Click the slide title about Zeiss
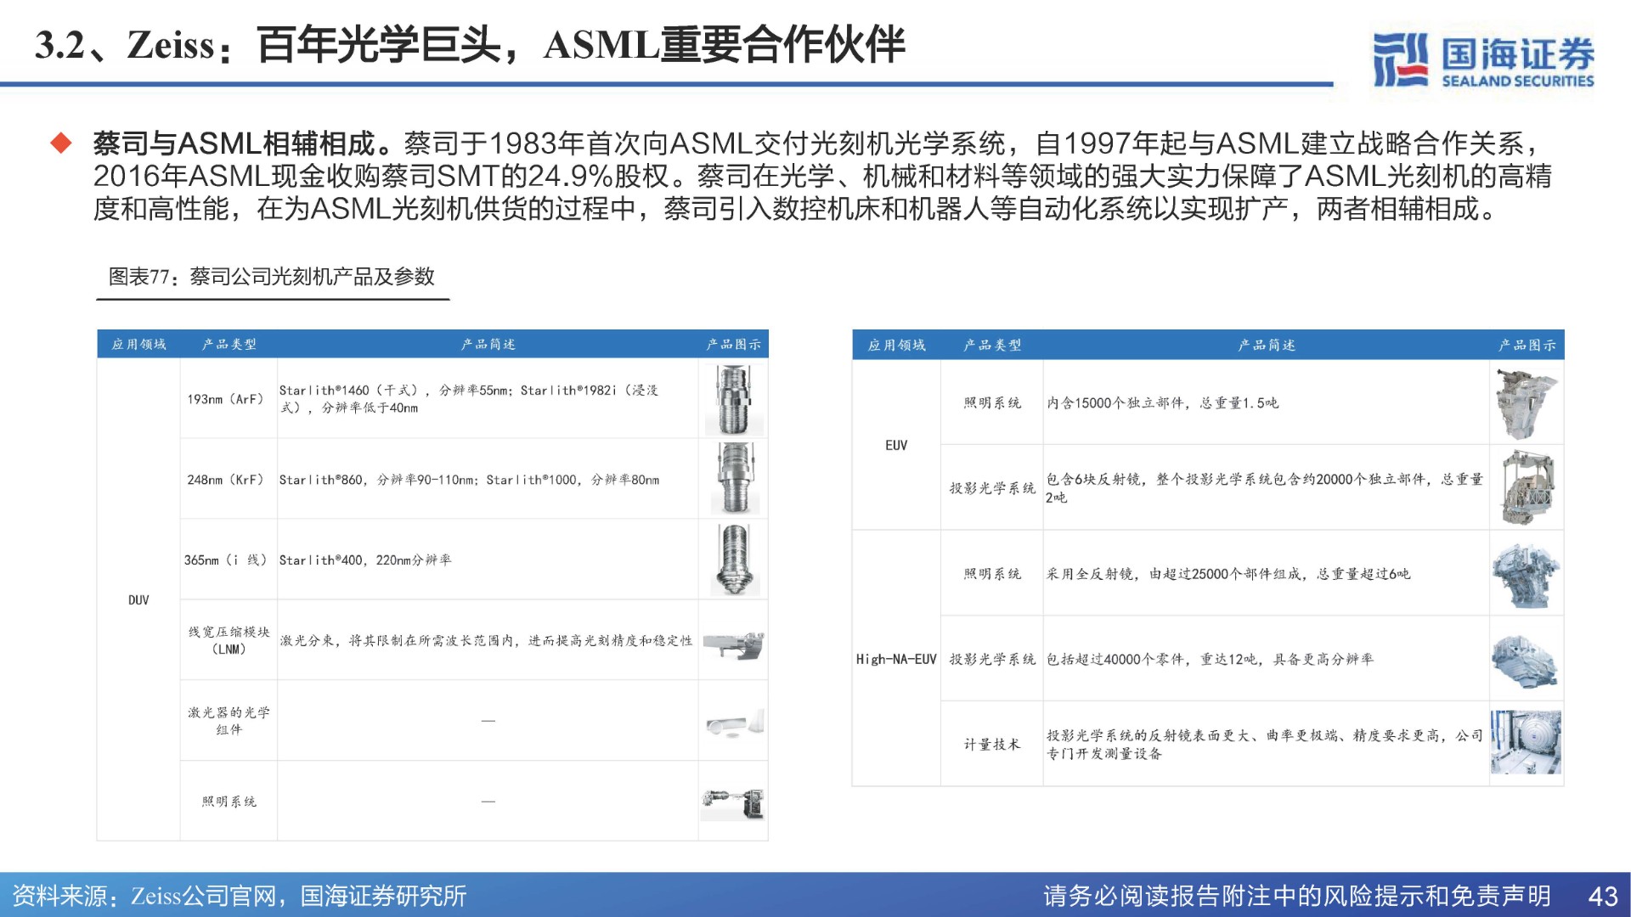 tap(470, 45)
